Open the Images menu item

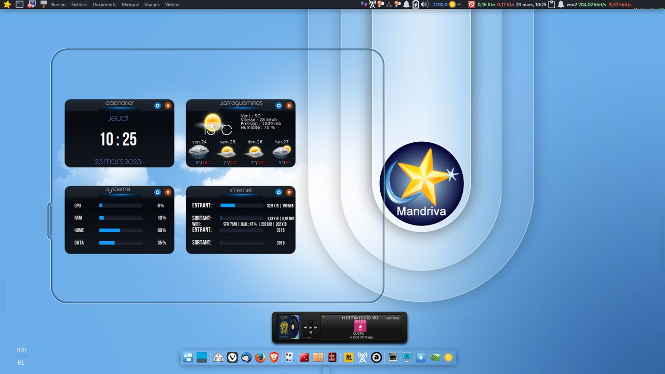click(152, 5)
